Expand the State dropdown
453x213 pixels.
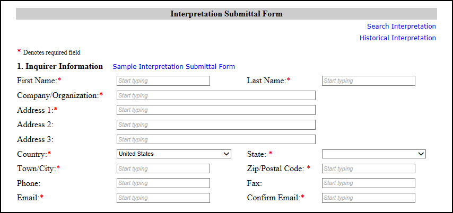coord(373,154)
